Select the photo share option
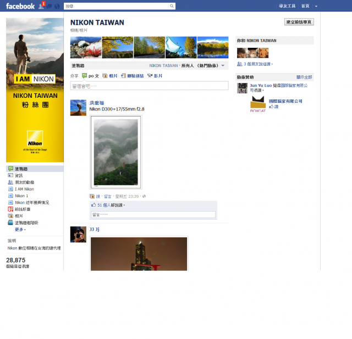The width and height of the screenshot is (352, 339). (110, 76)
